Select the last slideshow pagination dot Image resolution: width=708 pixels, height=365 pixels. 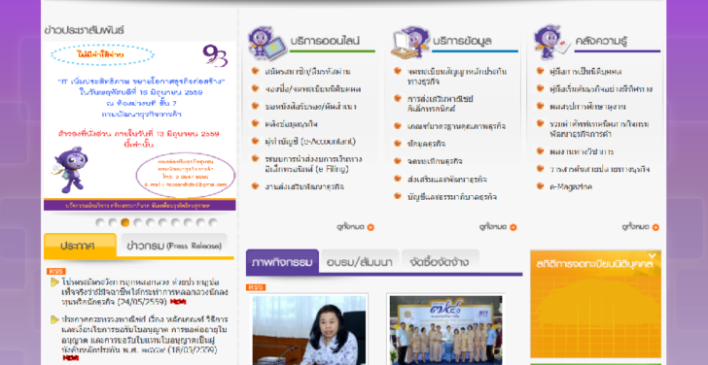213,222
